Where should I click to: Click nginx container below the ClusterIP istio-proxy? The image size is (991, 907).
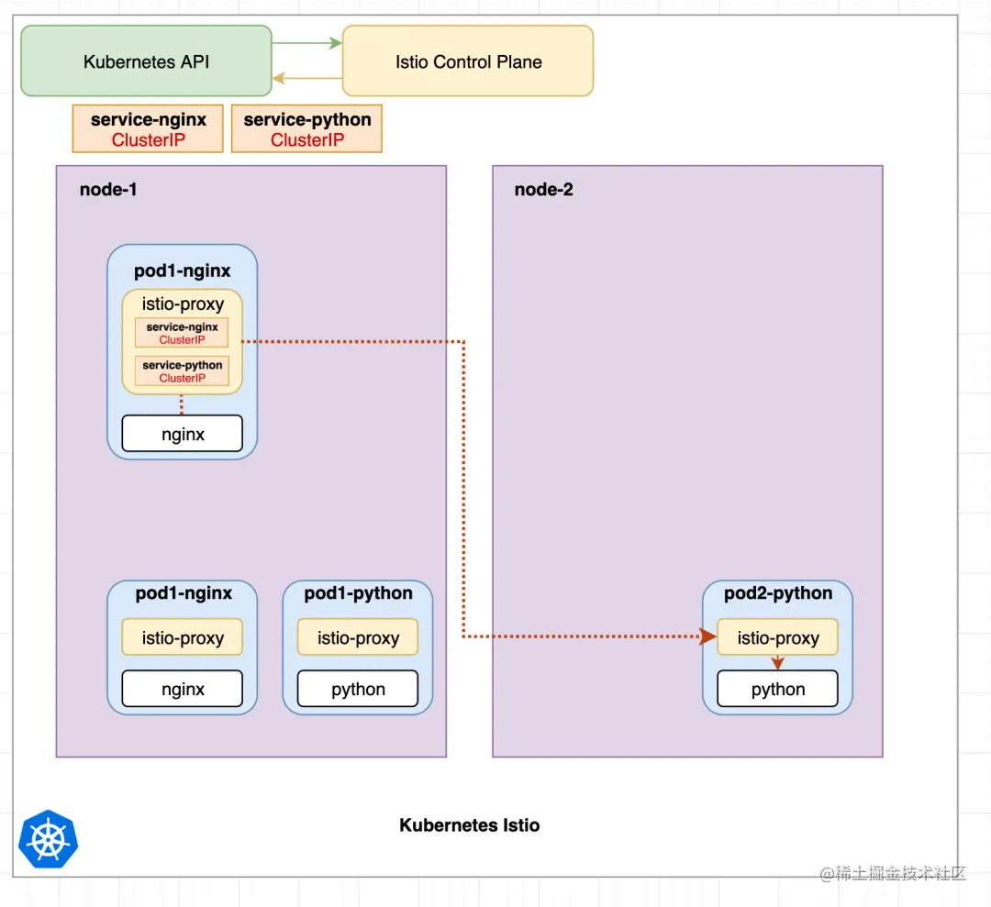[x=182, y=433]
